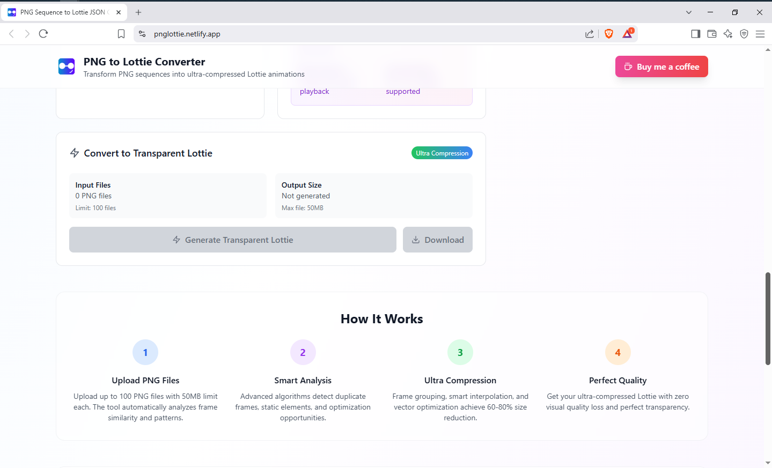
Task: Open Brave VPN shield icon
Action: coord(744,33)
